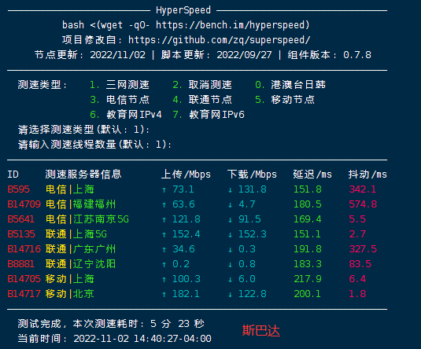Click the 抖动/ms column header
The image size is (421, 349).
click(x=367, y=174)
